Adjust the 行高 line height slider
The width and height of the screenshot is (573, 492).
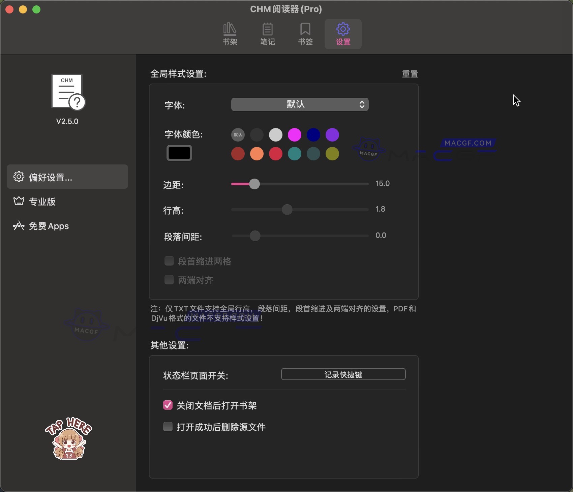(x=287, y=210)
